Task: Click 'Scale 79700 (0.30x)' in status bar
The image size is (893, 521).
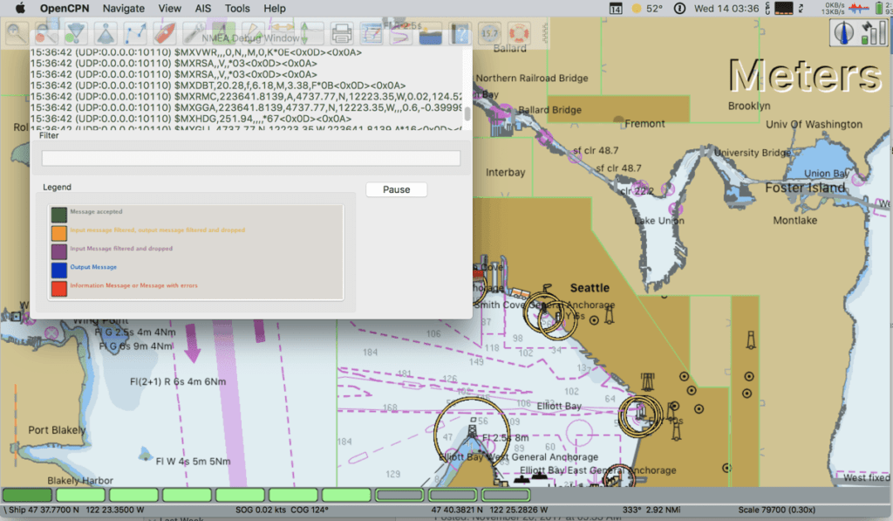Action: point(777,510)
